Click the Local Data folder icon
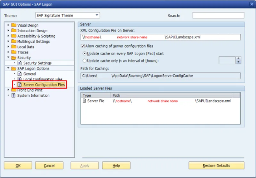The height and width of the screenshot is (178, 256). coord(14,47)
